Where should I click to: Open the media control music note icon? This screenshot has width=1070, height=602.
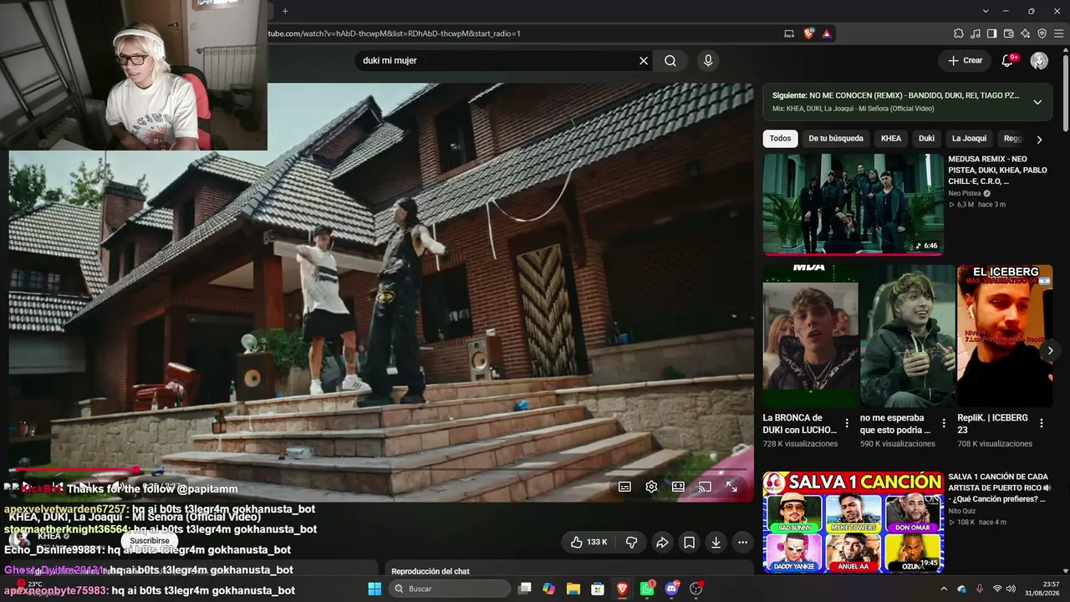[975, 33]
